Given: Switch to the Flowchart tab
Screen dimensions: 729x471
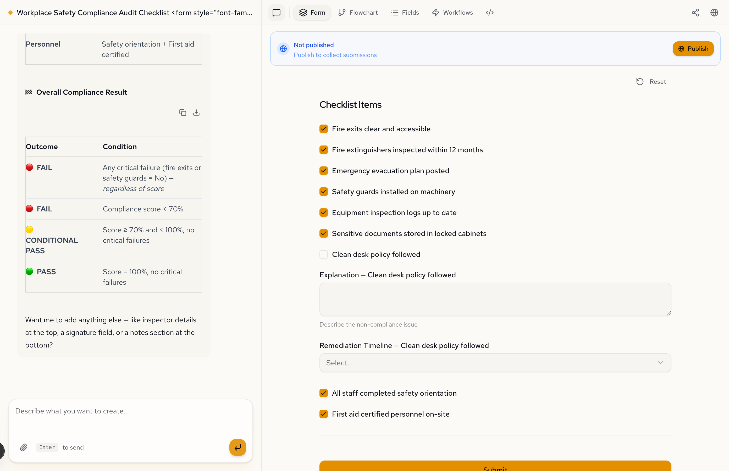Looking at the screenshot, I should coord(358,13).
